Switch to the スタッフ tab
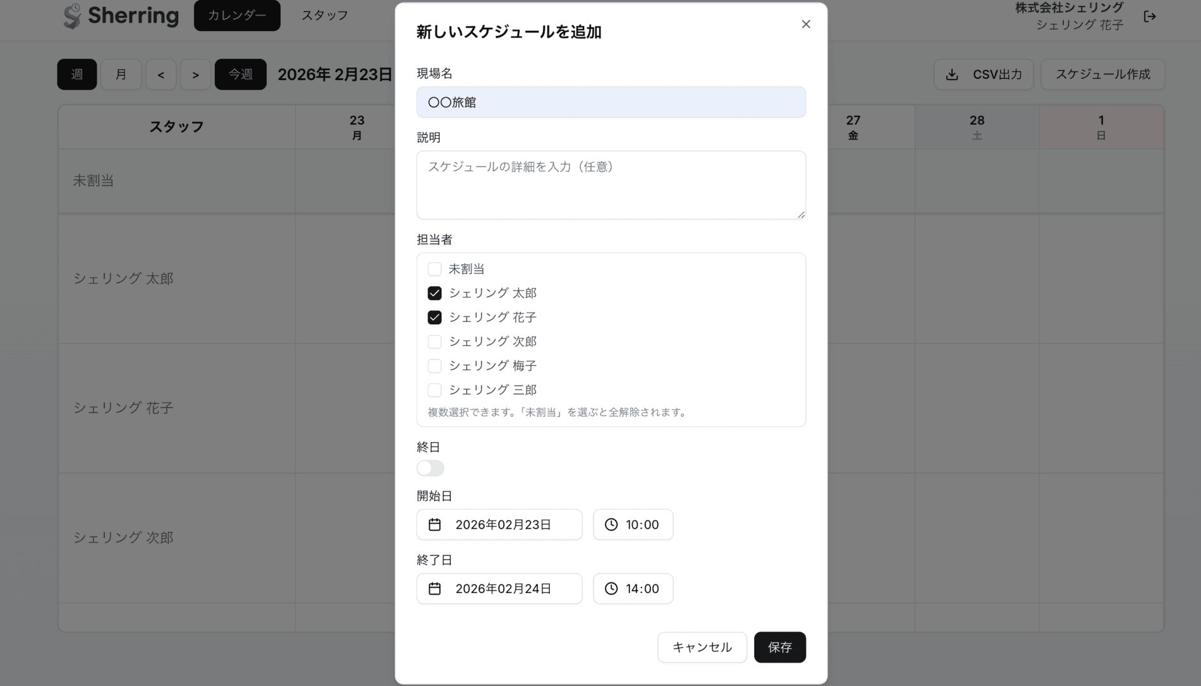The height and width of the screenshot is (686, 1201). (324, 15)
